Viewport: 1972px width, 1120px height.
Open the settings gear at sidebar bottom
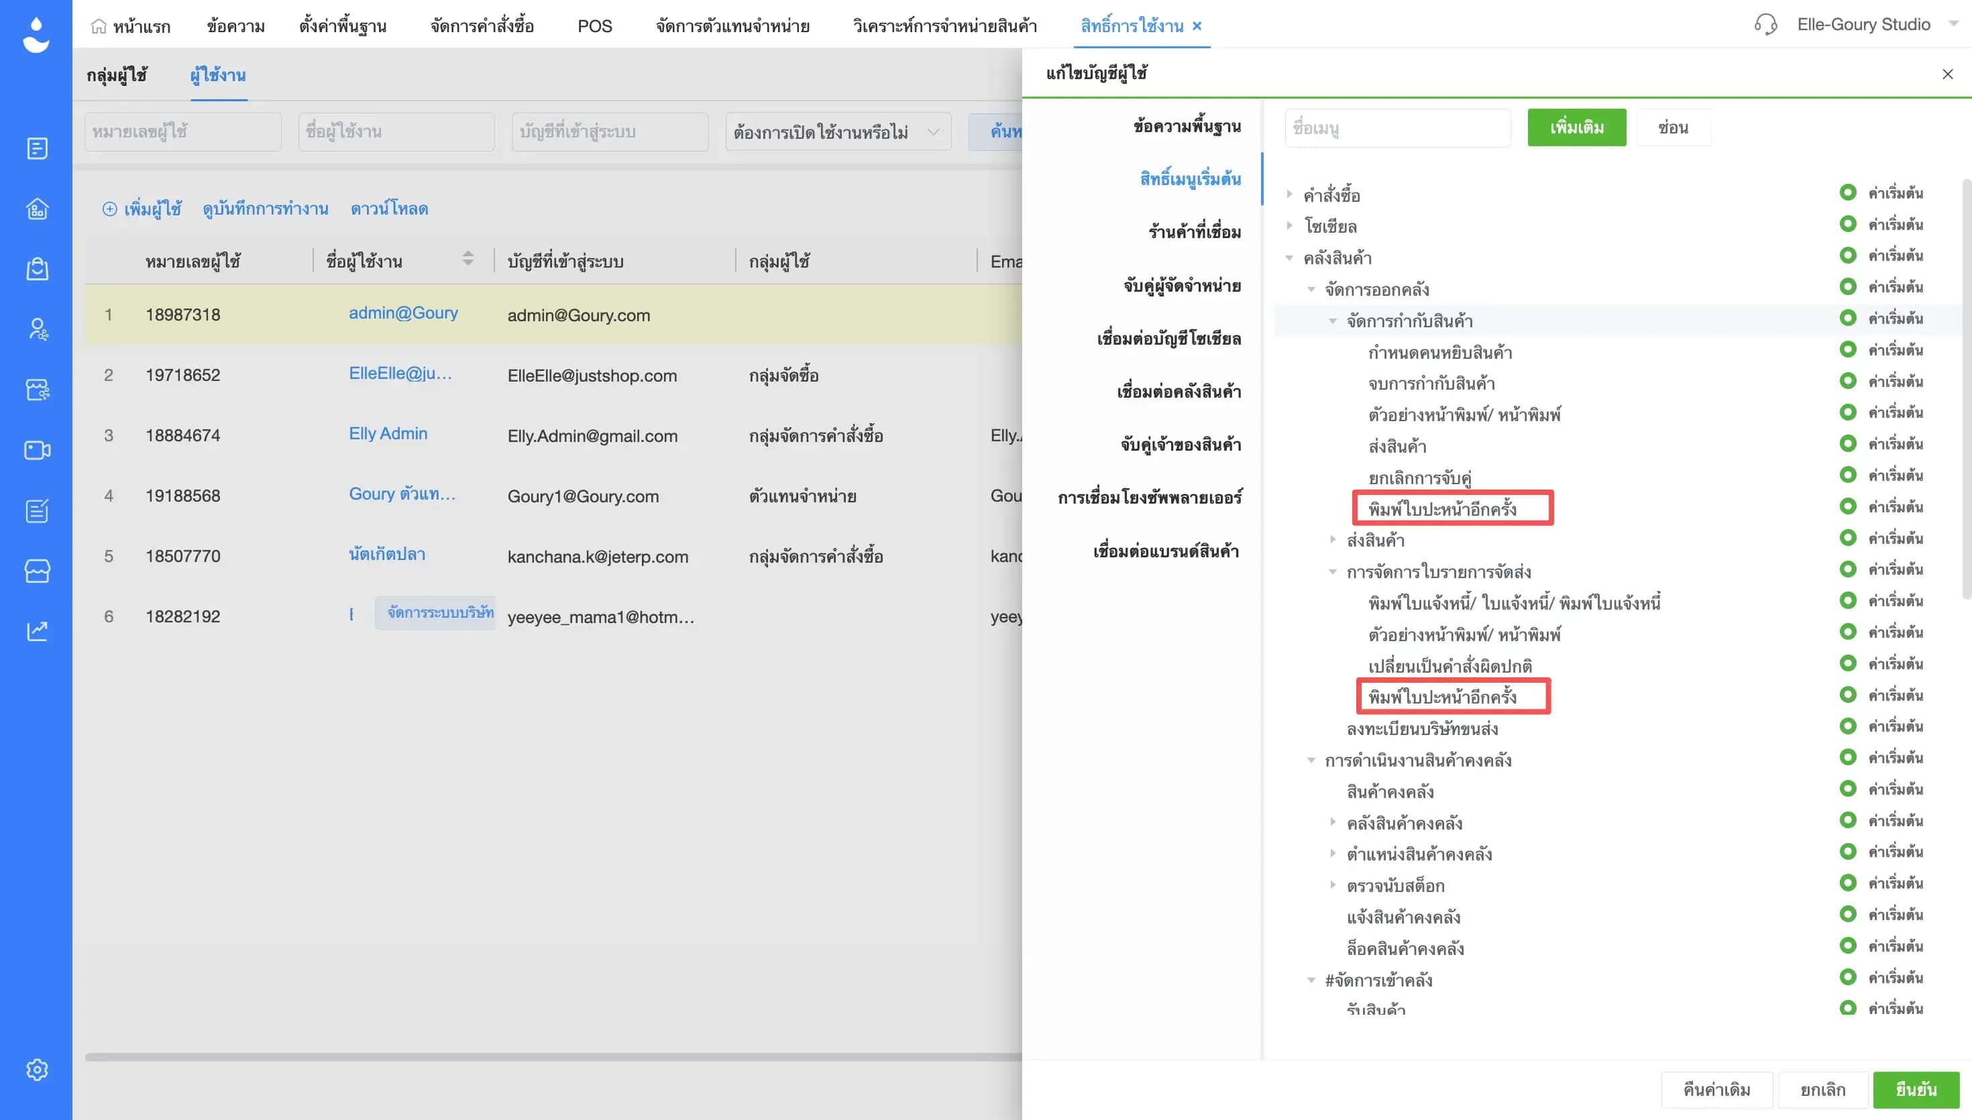pos(37,1069)
